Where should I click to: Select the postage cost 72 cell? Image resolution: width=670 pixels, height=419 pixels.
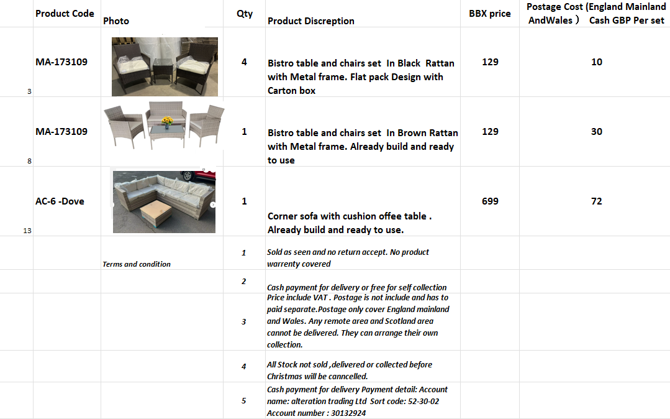596,201
